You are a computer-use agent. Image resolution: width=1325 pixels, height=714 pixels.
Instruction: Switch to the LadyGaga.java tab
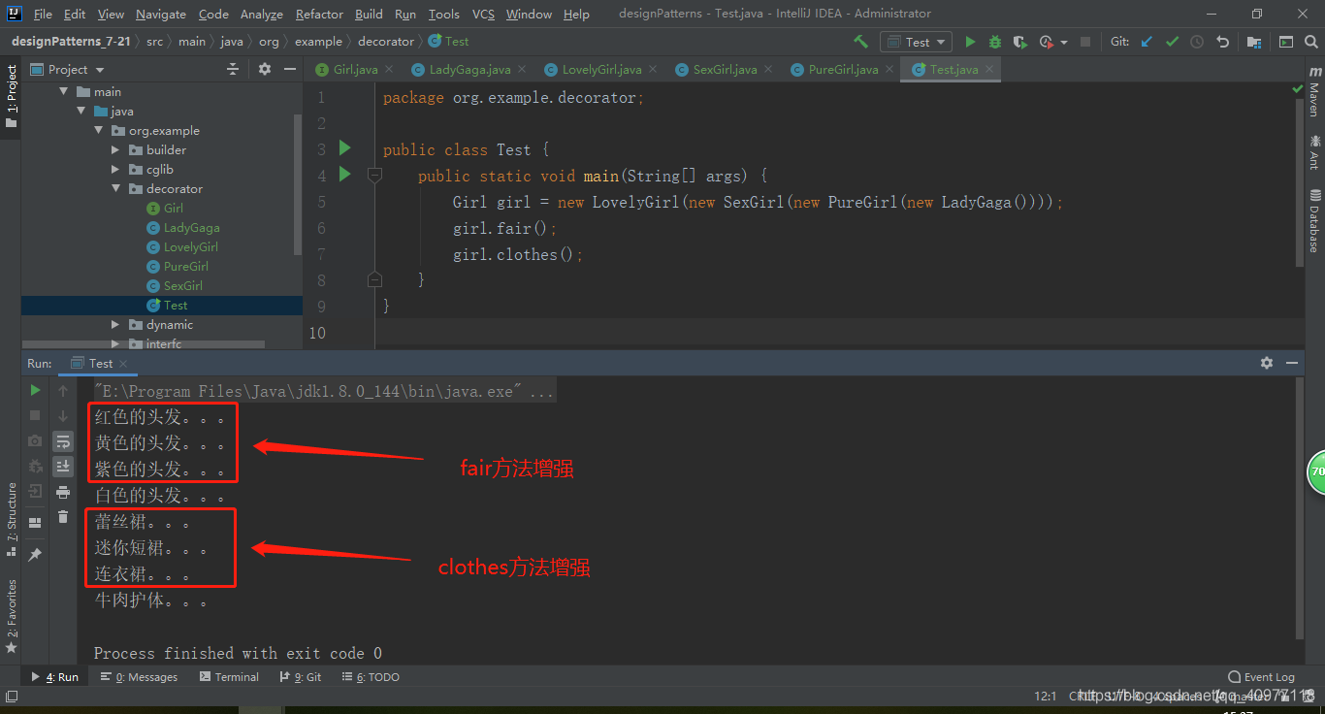[469, 69]
